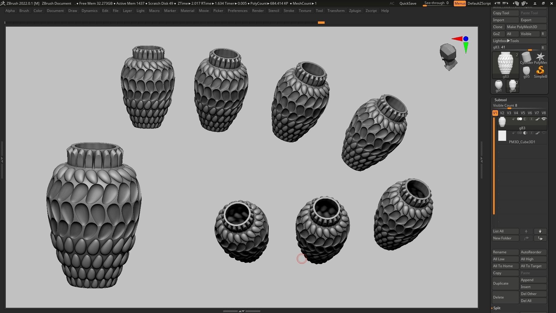Image resolution: width=556 pixels, height=313 pixels.
Task: Click move-into-folder bent arrow icon
Action: 540,238
